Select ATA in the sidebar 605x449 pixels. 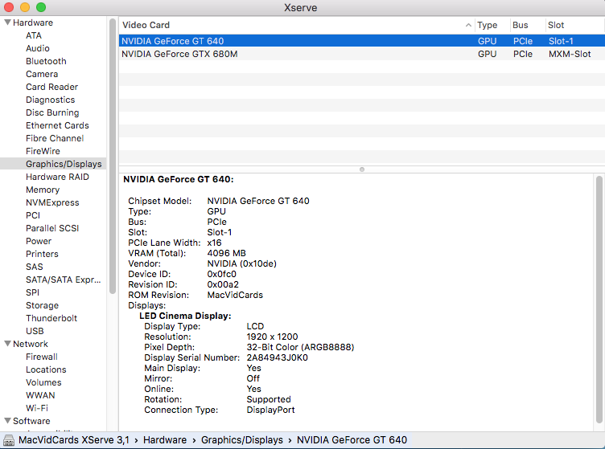point(34,35)
